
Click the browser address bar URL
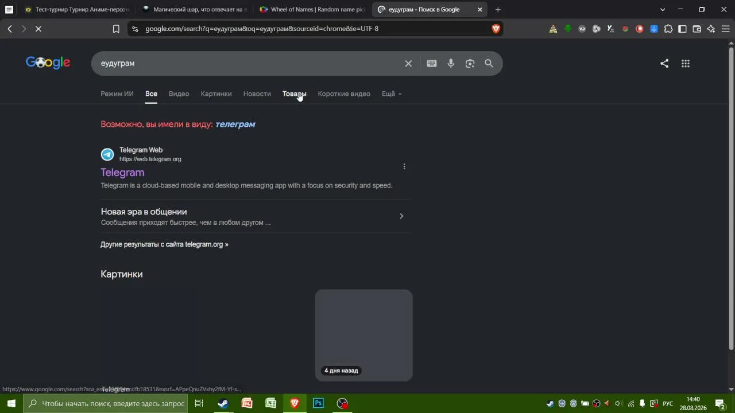(x=262, y=29)
